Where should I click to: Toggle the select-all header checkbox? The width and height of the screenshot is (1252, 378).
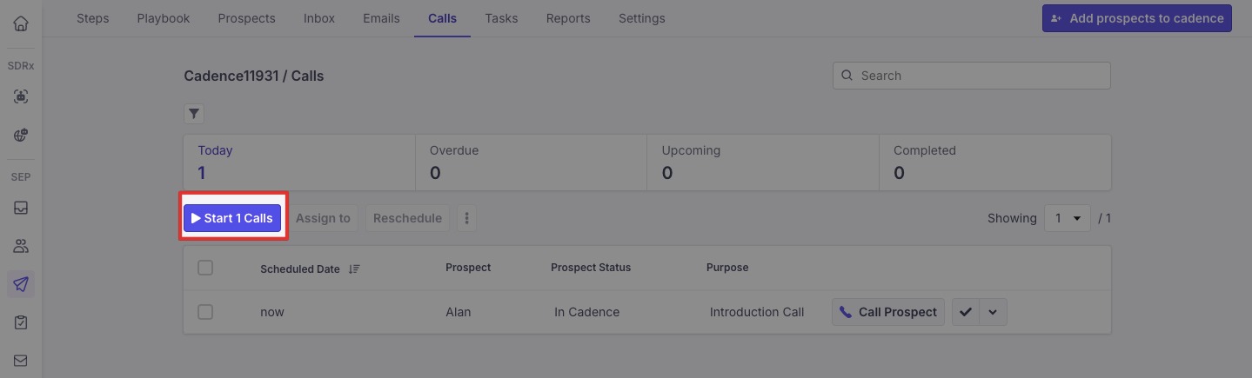coord(205,268)
